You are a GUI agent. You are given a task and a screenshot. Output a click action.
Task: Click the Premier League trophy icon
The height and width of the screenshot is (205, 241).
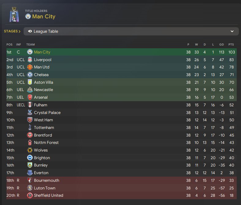click(14, 14)
